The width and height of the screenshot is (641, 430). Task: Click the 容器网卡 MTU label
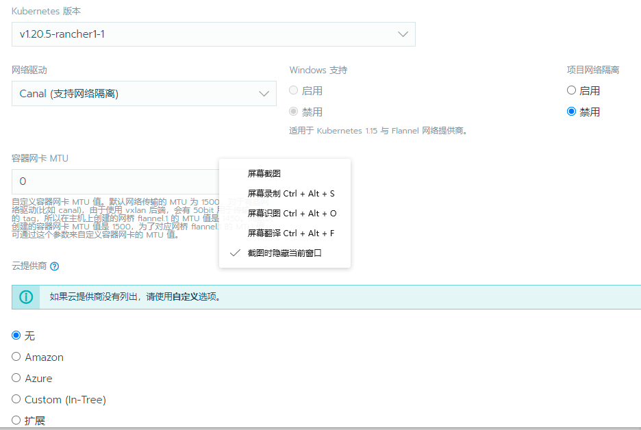(40, 158)
